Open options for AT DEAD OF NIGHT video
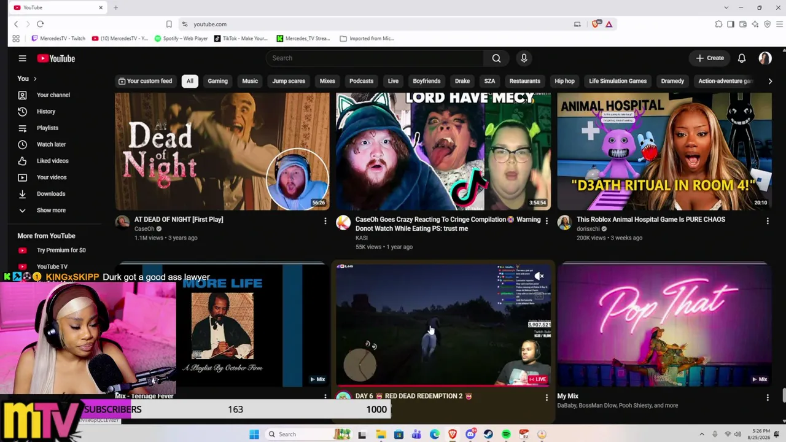Screen dimensions: 786x442 coord(325,220)
